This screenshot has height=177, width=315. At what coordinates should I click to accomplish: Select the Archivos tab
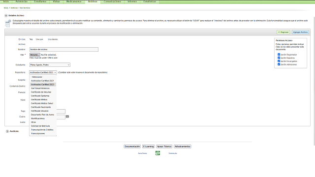pyautogui.click(x=93, y=1)
